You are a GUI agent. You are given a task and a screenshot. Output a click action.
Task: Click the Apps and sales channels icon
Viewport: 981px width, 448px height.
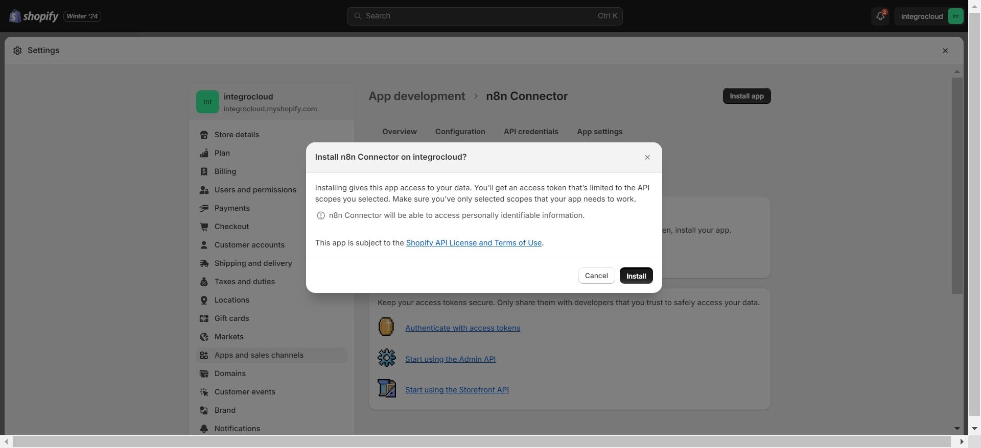pyautogui.click(x=204, y=355)
